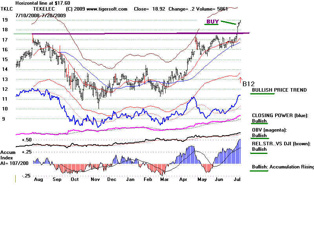This screenshot has width=314, height=235.
Task: Select the "Bullish: Accumulation Rising" text
Action: (x=283, y=167)
